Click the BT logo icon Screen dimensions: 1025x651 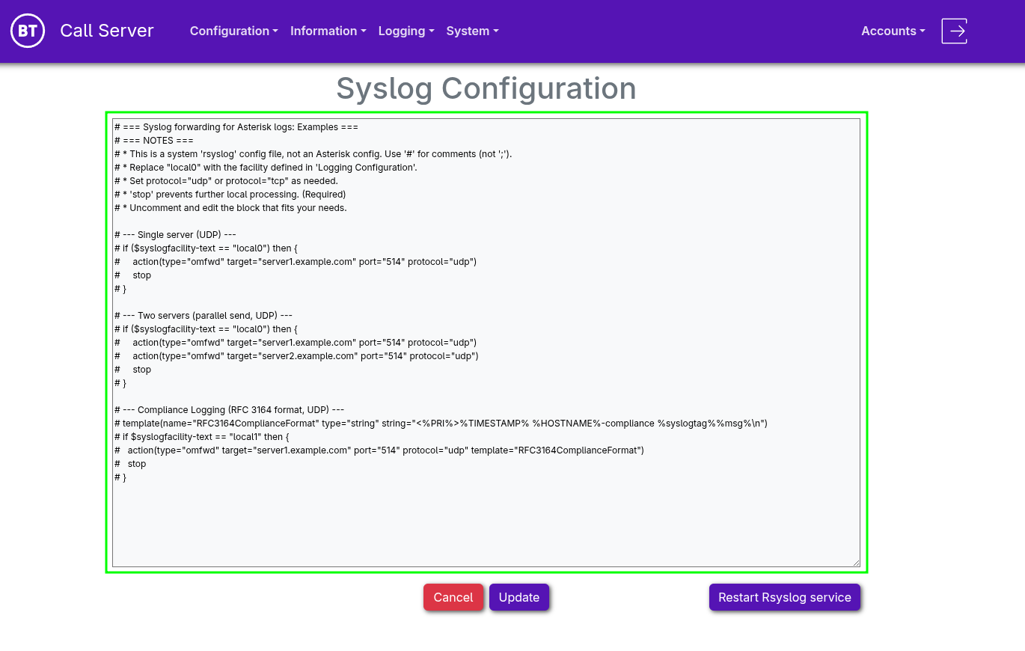(28, 31)
